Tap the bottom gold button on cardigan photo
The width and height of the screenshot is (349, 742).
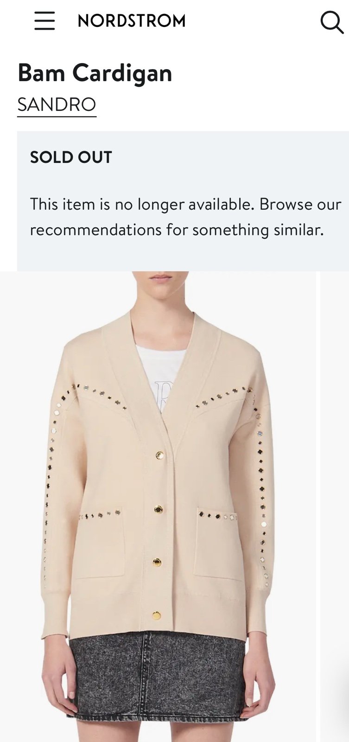click(157, 616)
